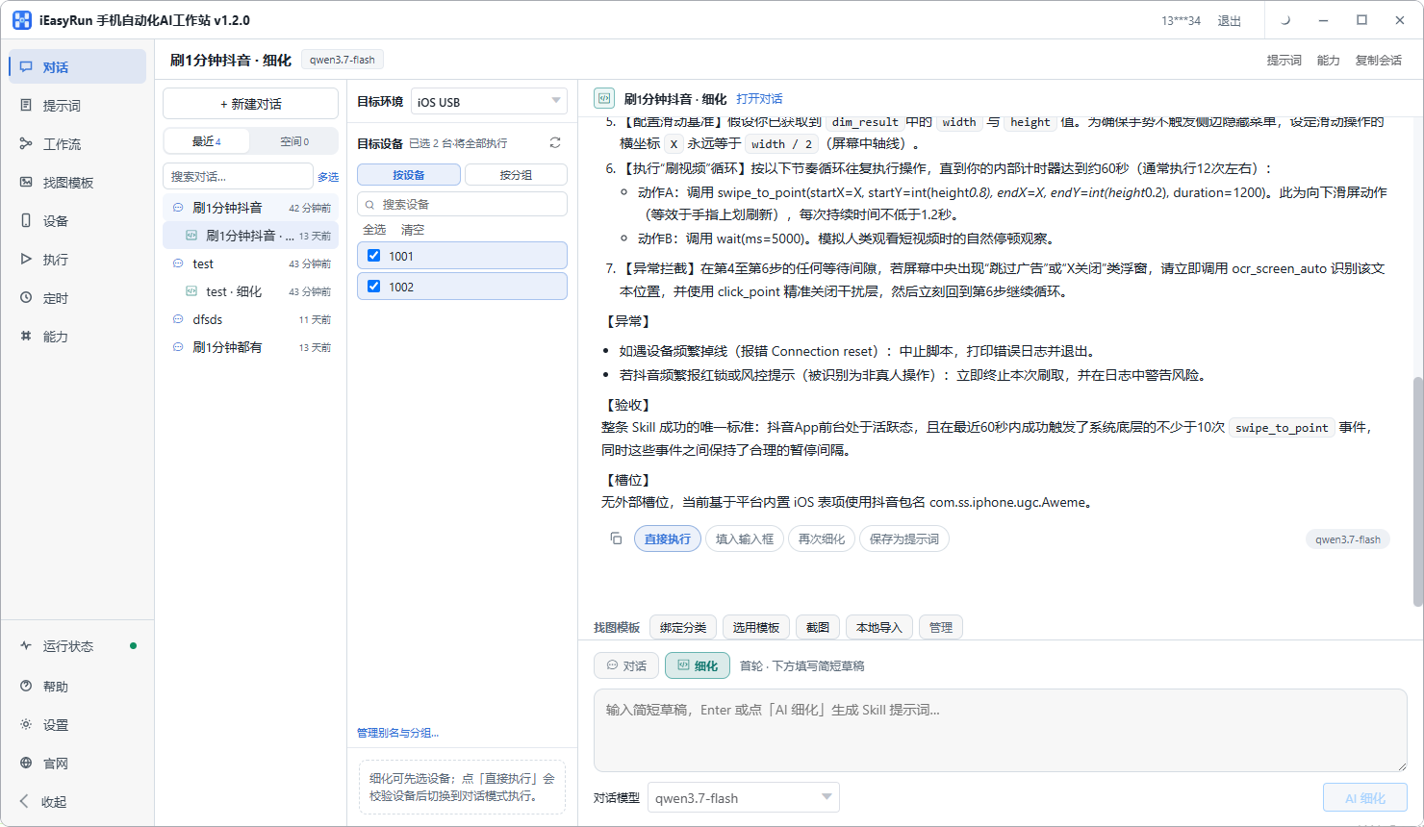Click 退出 to log out
1424x827 pixels.
point(1230,21)
